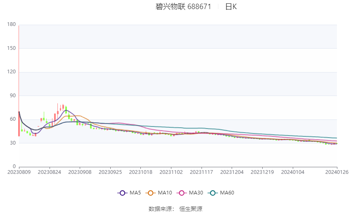Click y-axis value 60

[13, 119]
